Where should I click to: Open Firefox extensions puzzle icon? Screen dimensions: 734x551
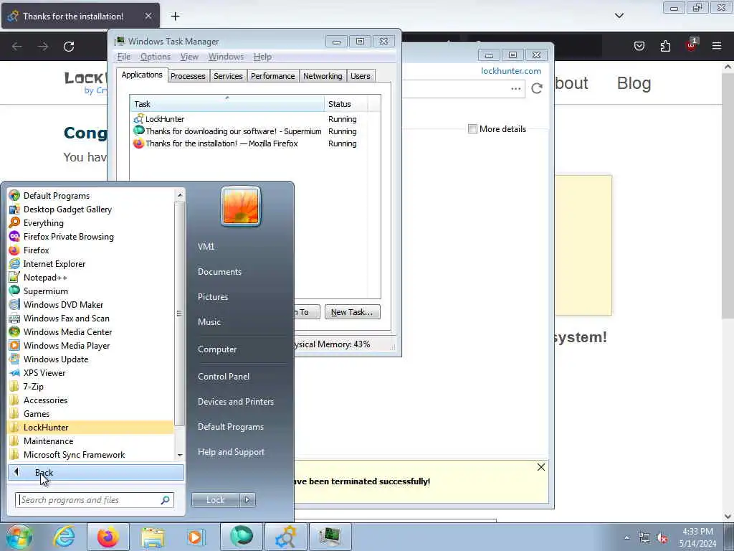(x=665, y=46)
